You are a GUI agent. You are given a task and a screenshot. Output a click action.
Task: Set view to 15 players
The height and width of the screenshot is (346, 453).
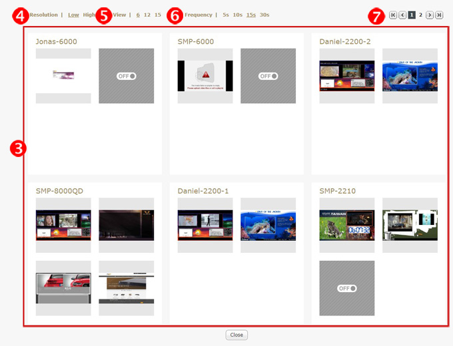(x=158, y=15)
